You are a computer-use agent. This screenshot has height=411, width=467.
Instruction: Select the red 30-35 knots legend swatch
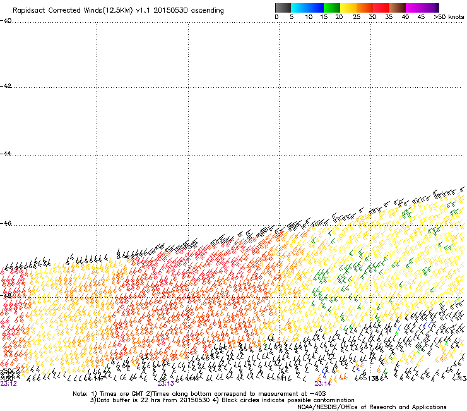tap(381, 8)
